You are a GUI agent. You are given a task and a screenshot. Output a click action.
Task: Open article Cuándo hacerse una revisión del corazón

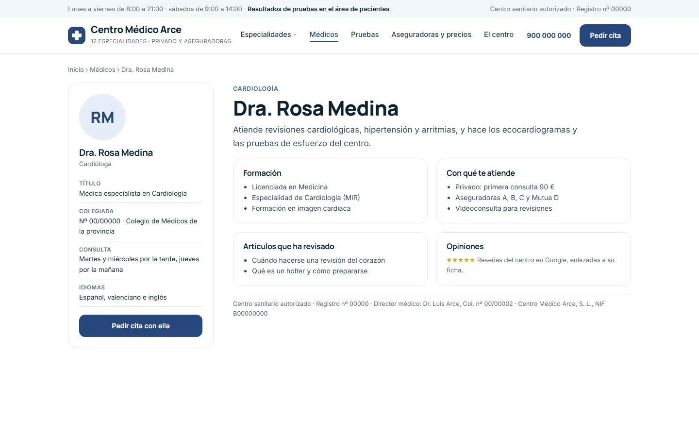click(x=318, y=260)
